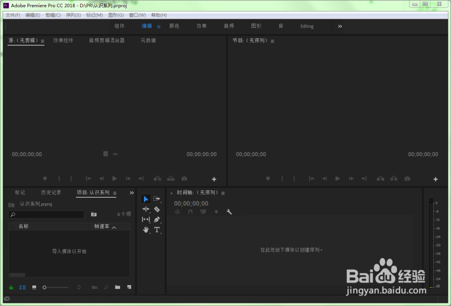
Task: Click New Item icon in project panel
Action: click(129, 287)
